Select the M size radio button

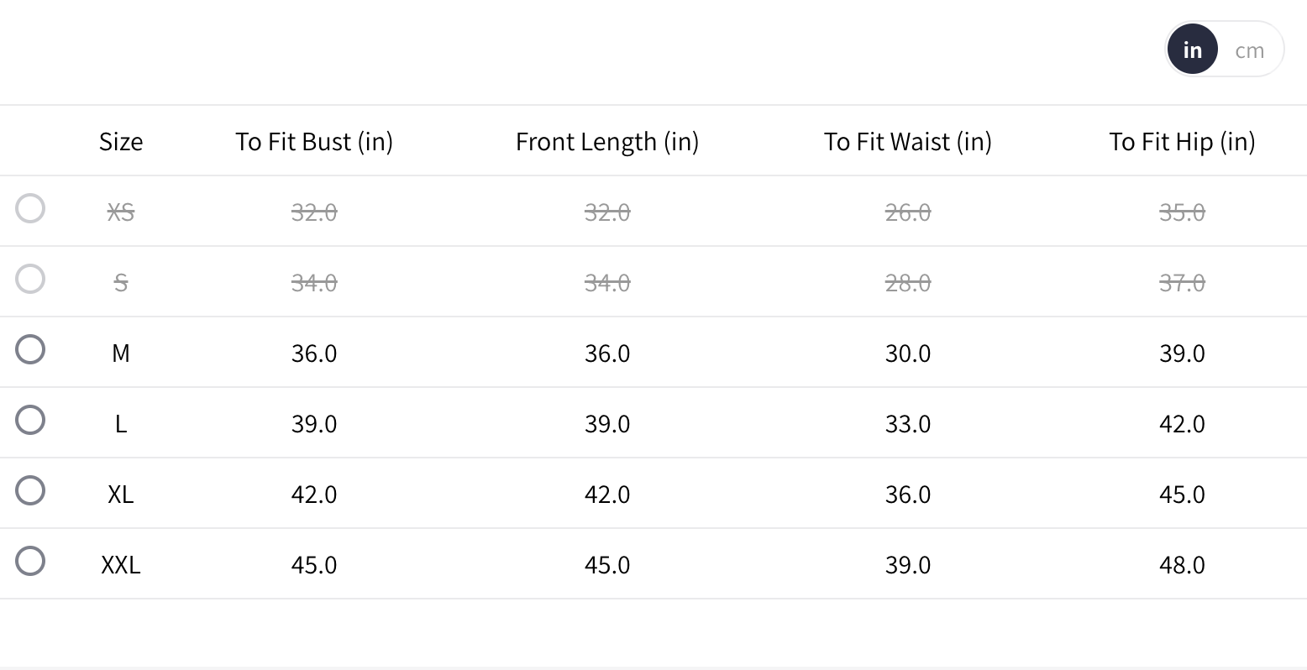[x=30, y=349]
